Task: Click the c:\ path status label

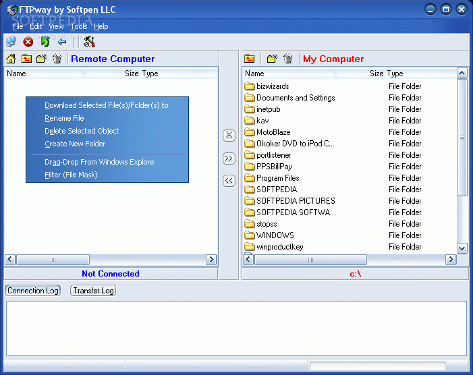Action: click(x=356, y=274)
